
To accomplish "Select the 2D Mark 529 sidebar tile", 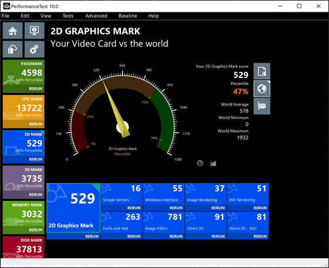I will (23, 143).
